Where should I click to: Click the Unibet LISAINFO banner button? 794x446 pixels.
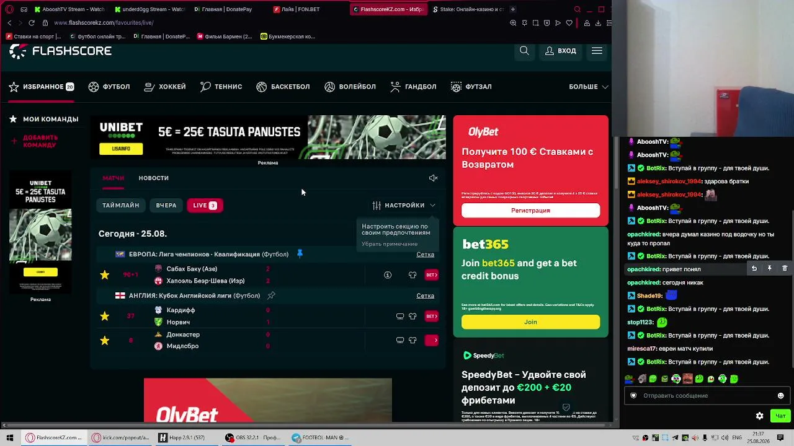[x=121, y=149]
